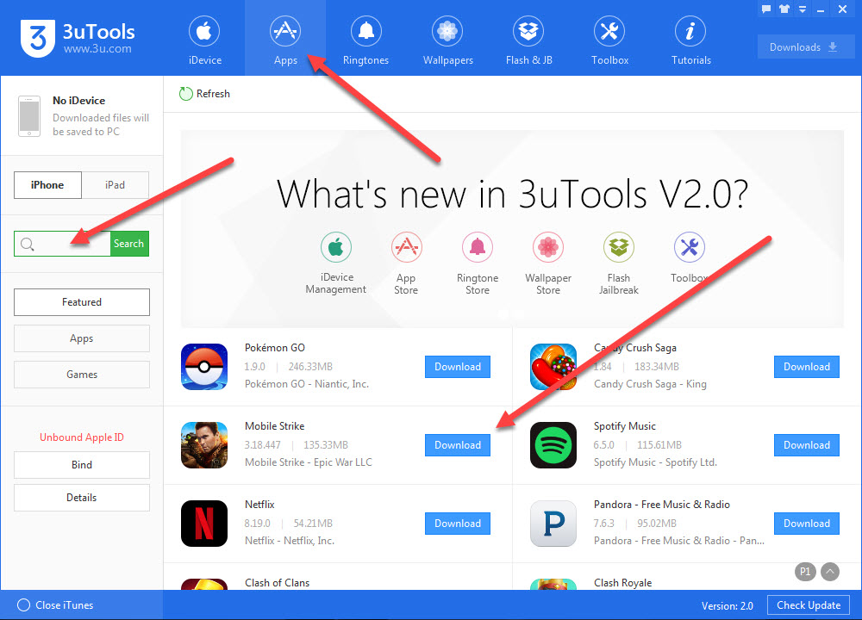Click the Spotify Music app icon
The image size is (862, 620).
[x=553, y=445]
